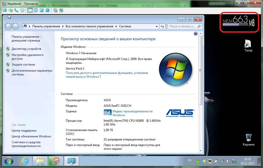Open viewer options via wrench and hammer icon
This screenshot has height=168, width=263.
click(x=61, y=10)
